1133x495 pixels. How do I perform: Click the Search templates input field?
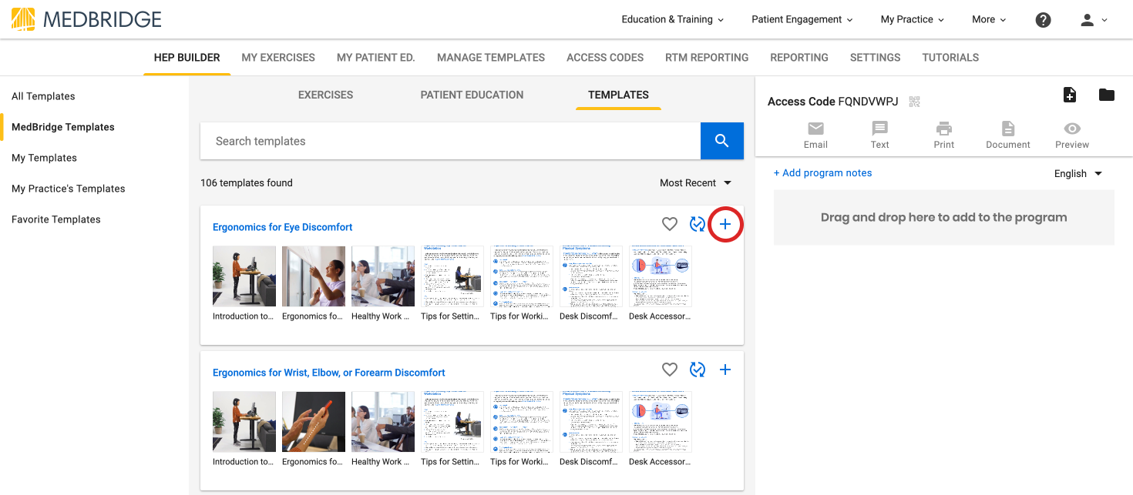450,141
